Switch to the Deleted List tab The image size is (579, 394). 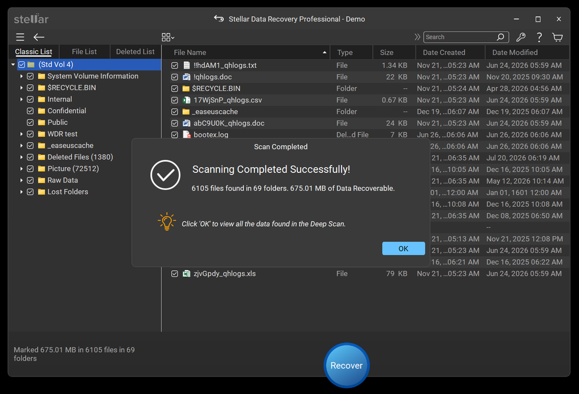tap(135, 51)
